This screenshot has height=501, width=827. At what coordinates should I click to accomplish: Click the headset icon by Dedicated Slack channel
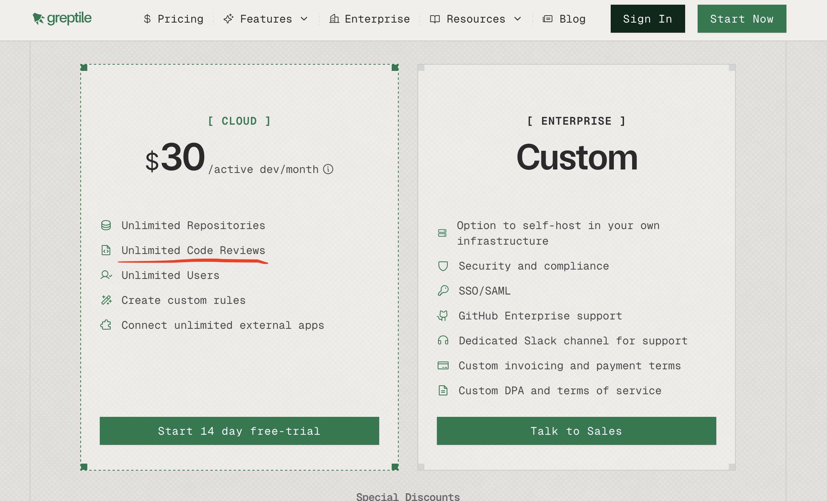tap(443, 340)
